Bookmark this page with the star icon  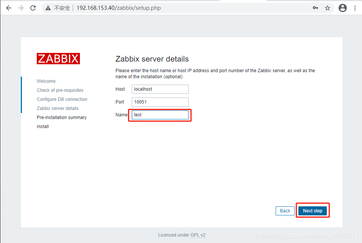328,8
